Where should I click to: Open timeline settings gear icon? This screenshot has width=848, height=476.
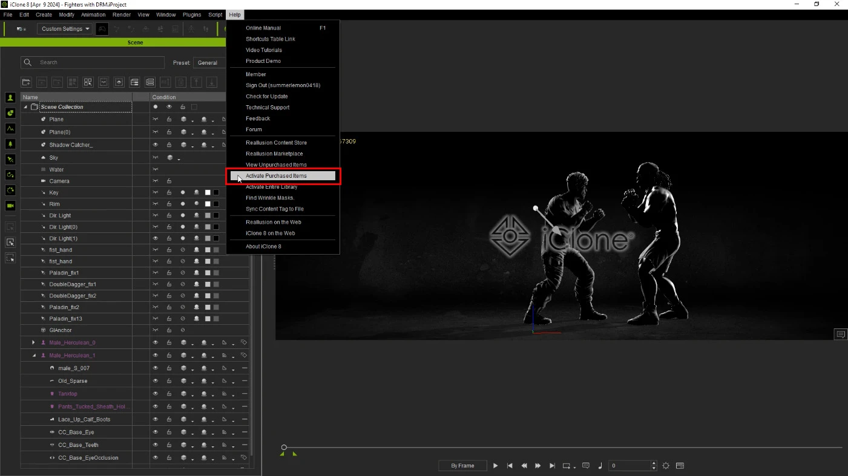(x=666, y=466)
